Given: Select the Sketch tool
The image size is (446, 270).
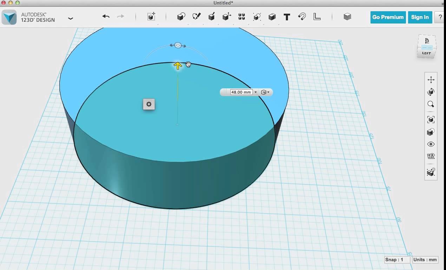Looking at the screenshot, I should 196,16.
